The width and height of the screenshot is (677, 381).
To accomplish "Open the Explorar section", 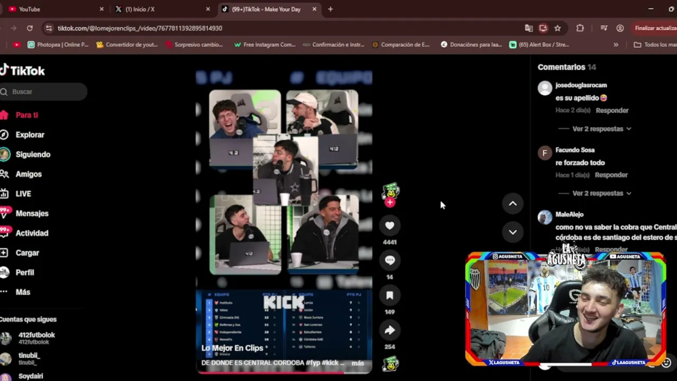I will coord(30,135).
